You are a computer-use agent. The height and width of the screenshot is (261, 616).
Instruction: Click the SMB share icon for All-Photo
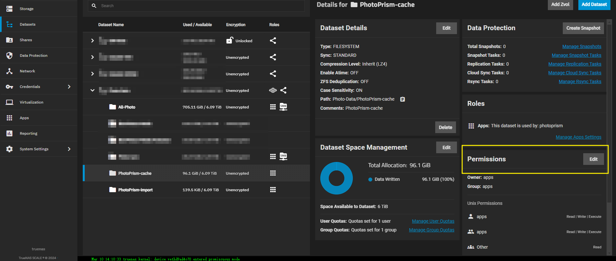click(283, 107)
